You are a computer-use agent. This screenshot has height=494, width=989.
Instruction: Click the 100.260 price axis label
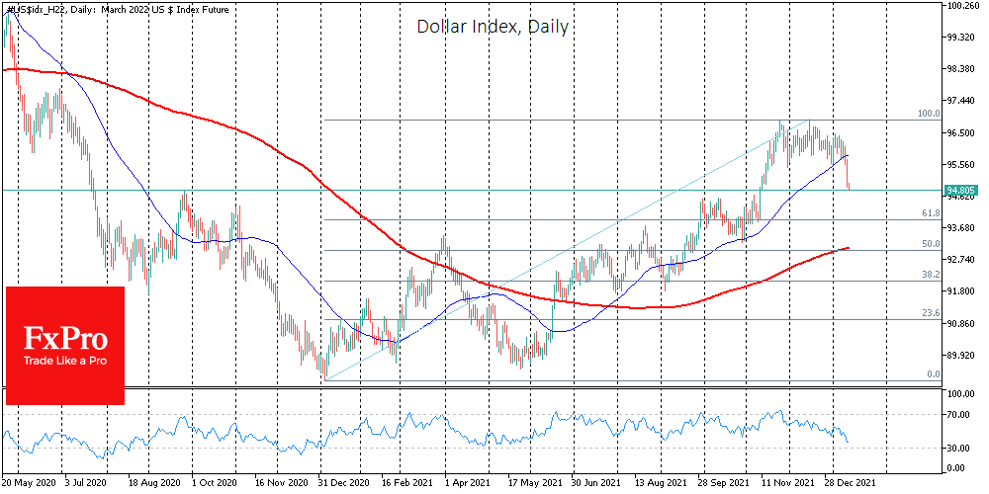click(964, 6)
